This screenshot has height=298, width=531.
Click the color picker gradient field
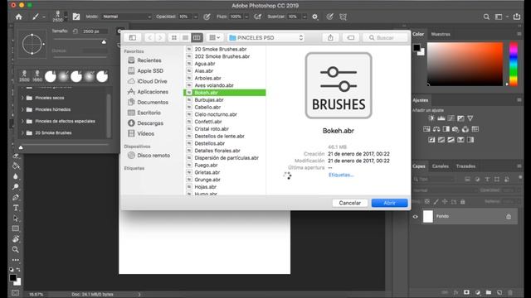point(465,64)
